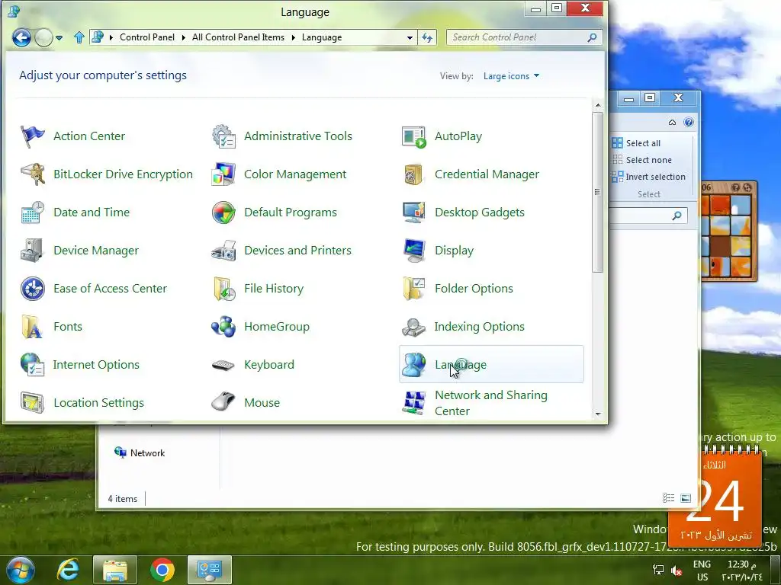Launch Internet Explorer from the taskbar

[68, 570]
